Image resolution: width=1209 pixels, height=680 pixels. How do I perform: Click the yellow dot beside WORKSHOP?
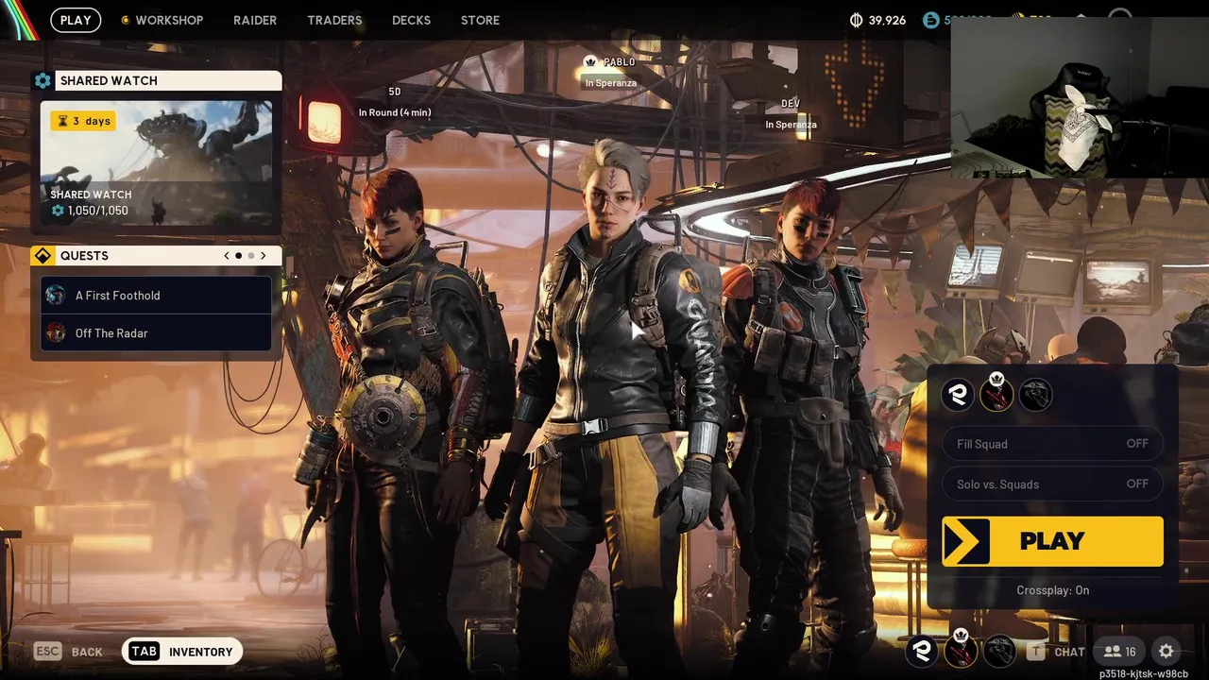tap(126, 20)
